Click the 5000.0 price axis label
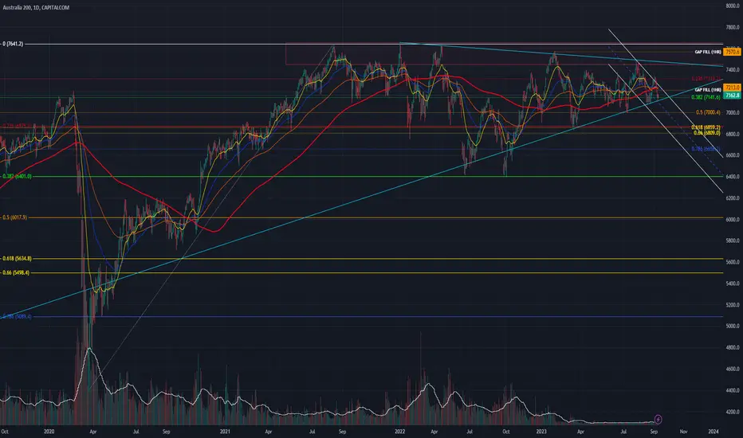Image resolution: width=743 pixels, height=438 pixels. pos(732,326)
